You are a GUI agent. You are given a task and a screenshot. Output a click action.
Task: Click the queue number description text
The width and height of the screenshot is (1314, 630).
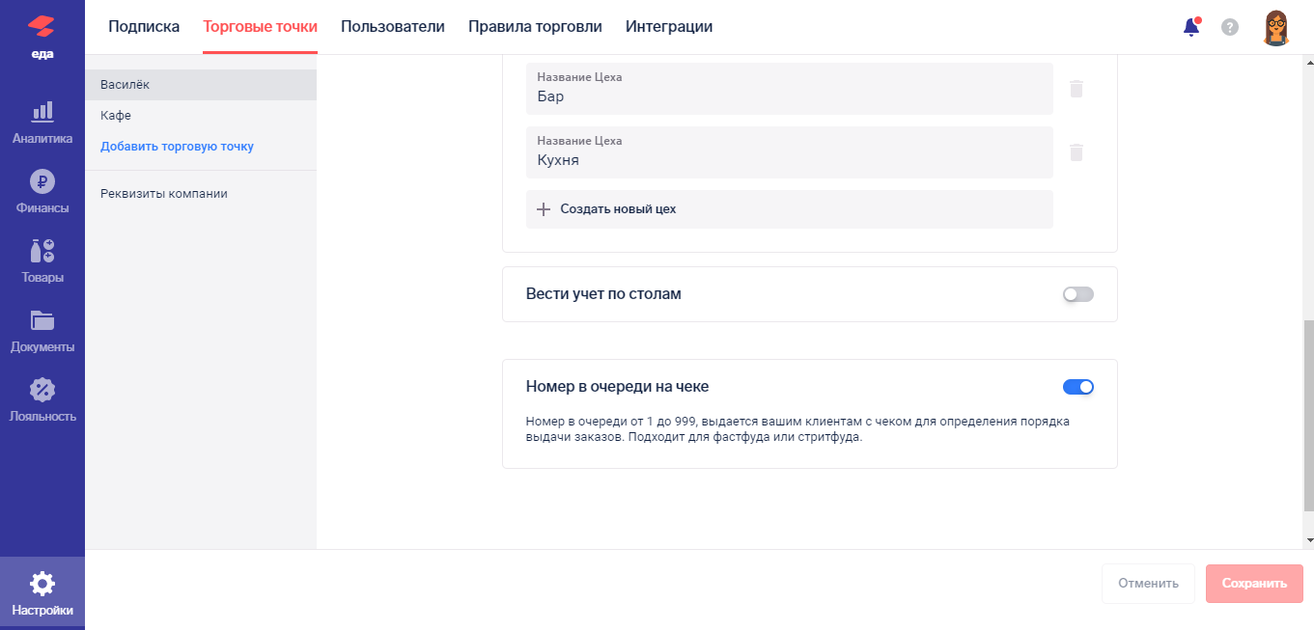[x=797, y=429]
